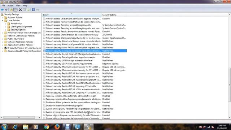Select 'System cryptography: Use FIPS compliant algorithms' policy
The image size is (231, 130).
point(73,112)
